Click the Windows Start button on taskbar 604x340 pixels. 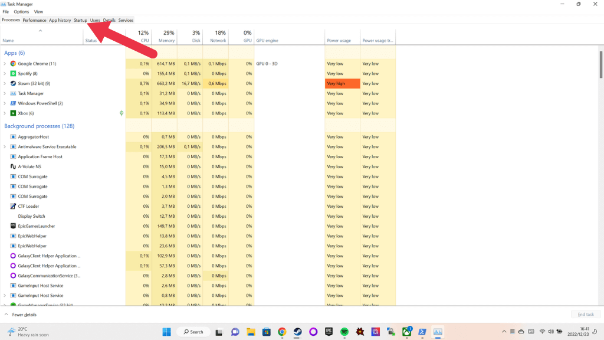coord(167,332)
